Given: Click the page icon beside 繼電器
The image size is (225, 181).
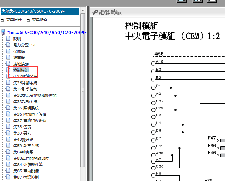Looking at the screenshot, I should click(x=8, y=57).
